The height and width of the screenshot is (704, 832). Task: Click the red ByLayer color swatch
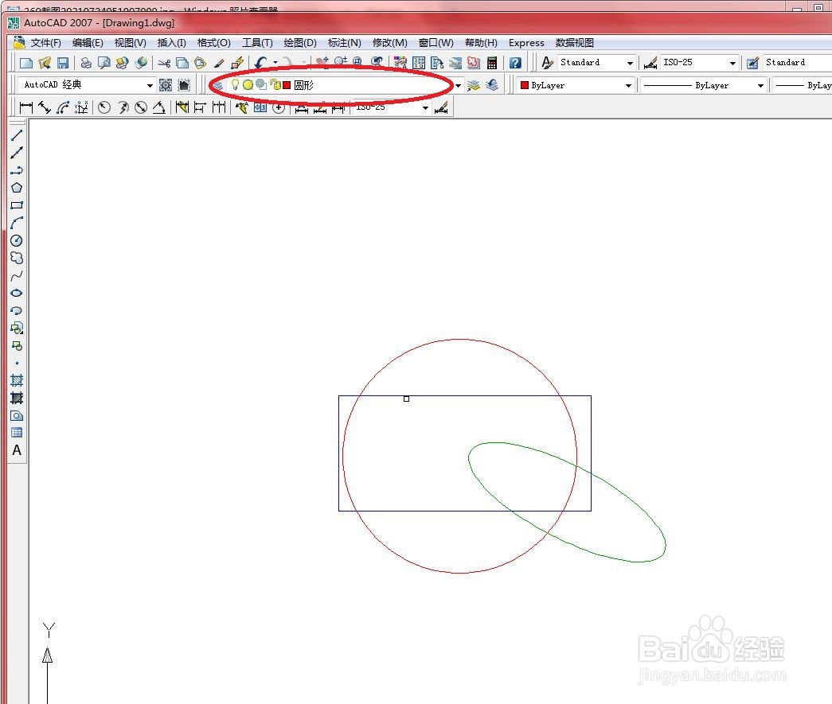pyautogui.click(x=525, y=85)
